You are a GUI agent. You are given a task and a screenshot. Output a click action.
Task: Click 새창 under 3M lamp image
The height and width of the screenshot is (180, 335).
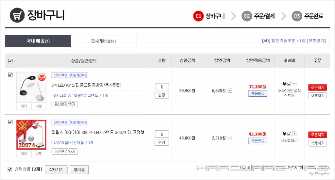tap(39, 106)
